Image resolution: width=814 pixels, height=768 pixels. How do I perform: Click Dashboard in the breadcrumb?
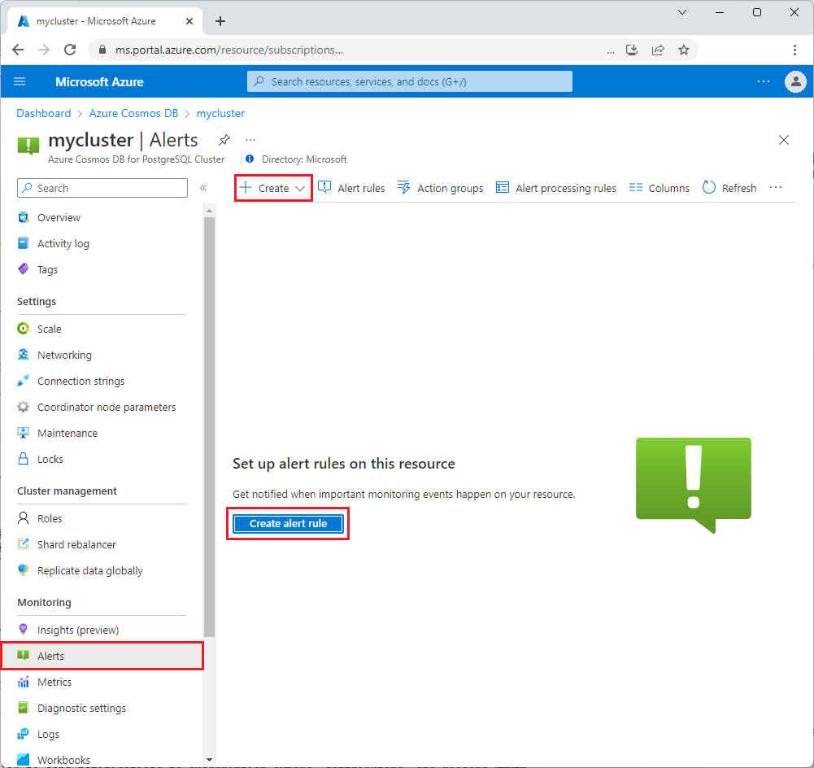[43, 113]
